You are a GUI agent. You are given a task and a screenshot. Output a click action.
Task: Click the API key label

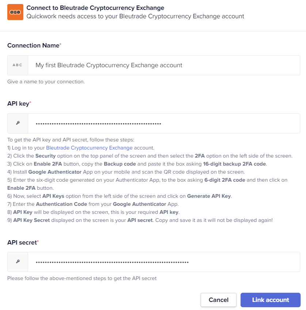(x=18, y=103)
